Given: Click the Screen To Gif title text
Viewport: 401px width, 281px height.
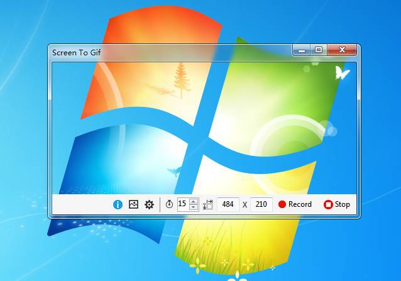Looking at the screenshot, I should [x=76, y=53].
